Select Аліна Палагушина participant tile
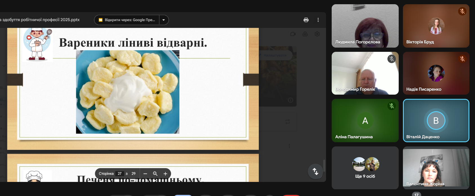The height and width of the screenshot is (196, 475). 365,121
